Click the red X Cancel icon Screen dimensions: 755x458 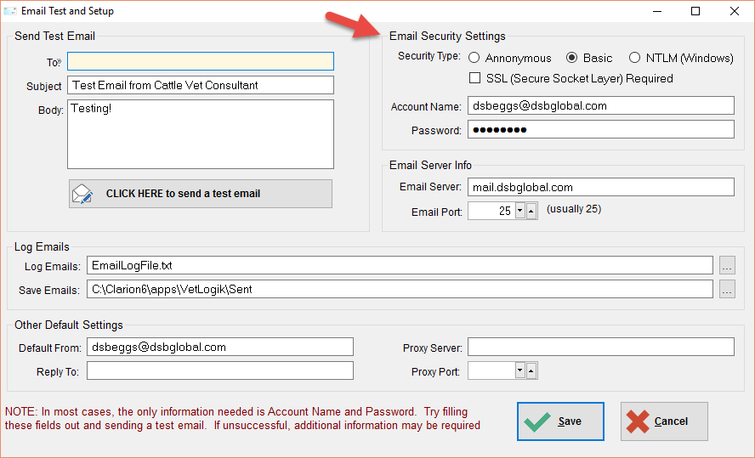pyautogui.click(x=638, y=421)
